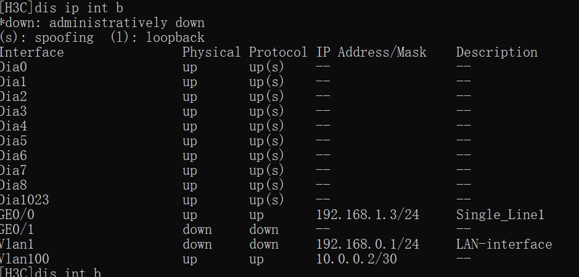The height and width of the screenshot is (277, 579).
Task: Click the GE0/1 interface name
Action: tap(17, 230)
